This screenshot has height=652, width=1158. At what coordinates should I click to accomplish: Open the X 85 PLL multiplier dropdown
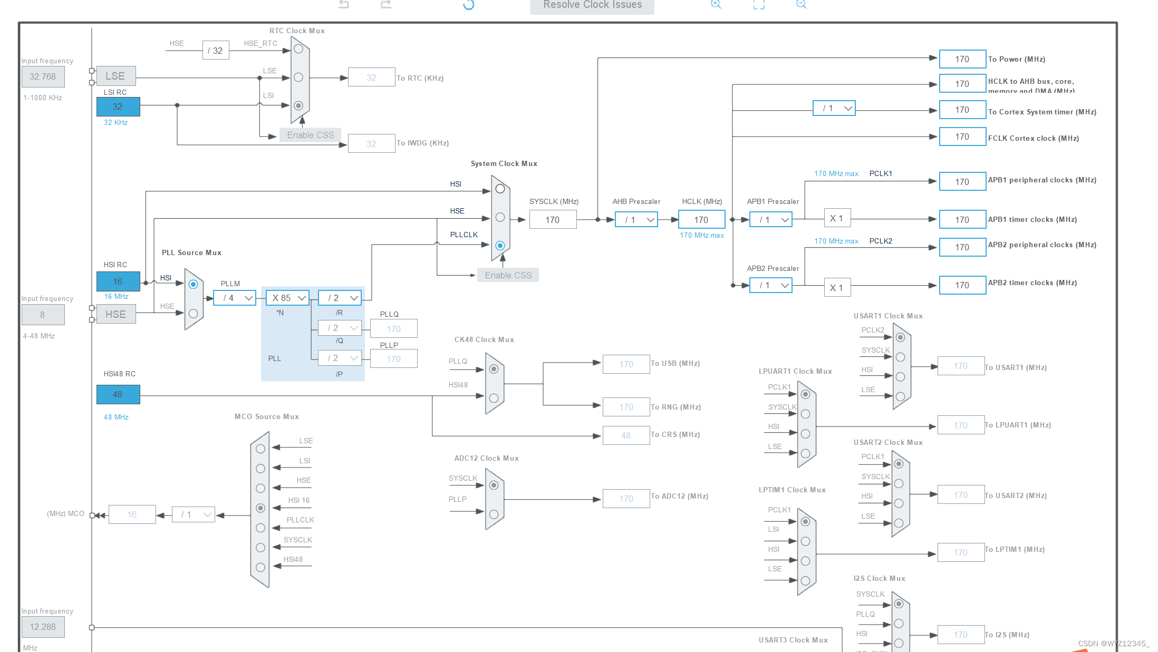point(288,298)
